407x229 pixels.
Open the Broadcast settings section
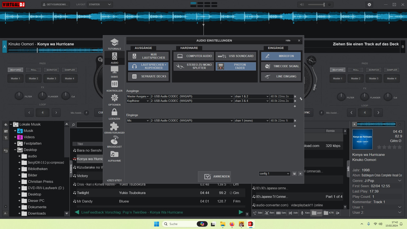(114, 142)
